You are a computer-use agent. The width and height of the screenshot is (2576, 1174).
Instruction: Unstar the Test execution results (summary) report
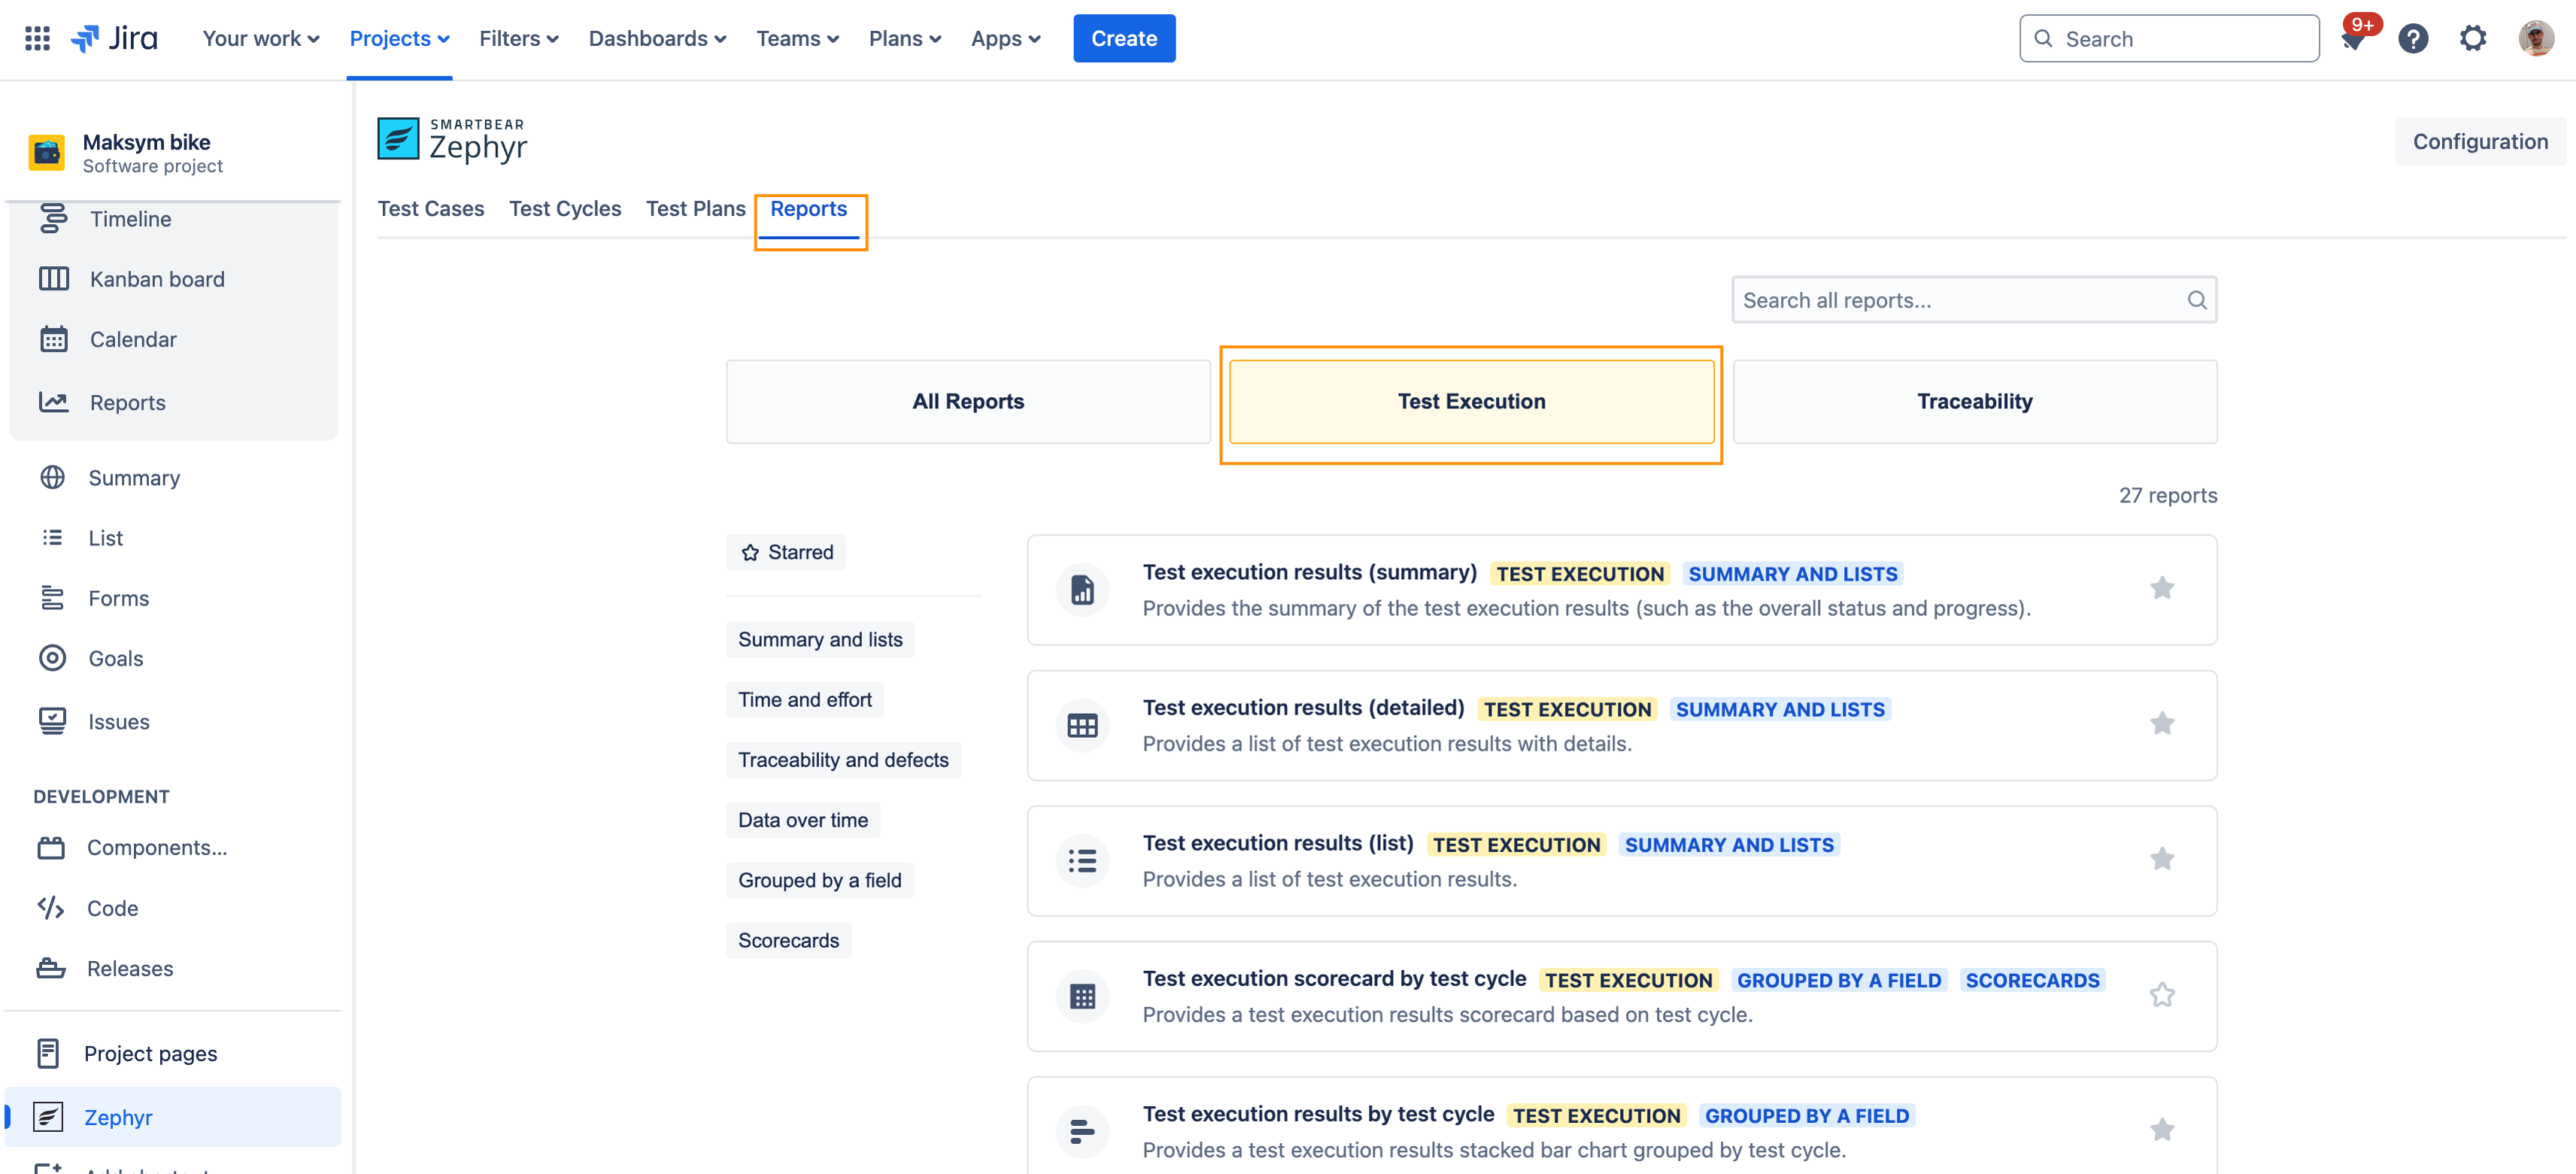[2163, 588]
